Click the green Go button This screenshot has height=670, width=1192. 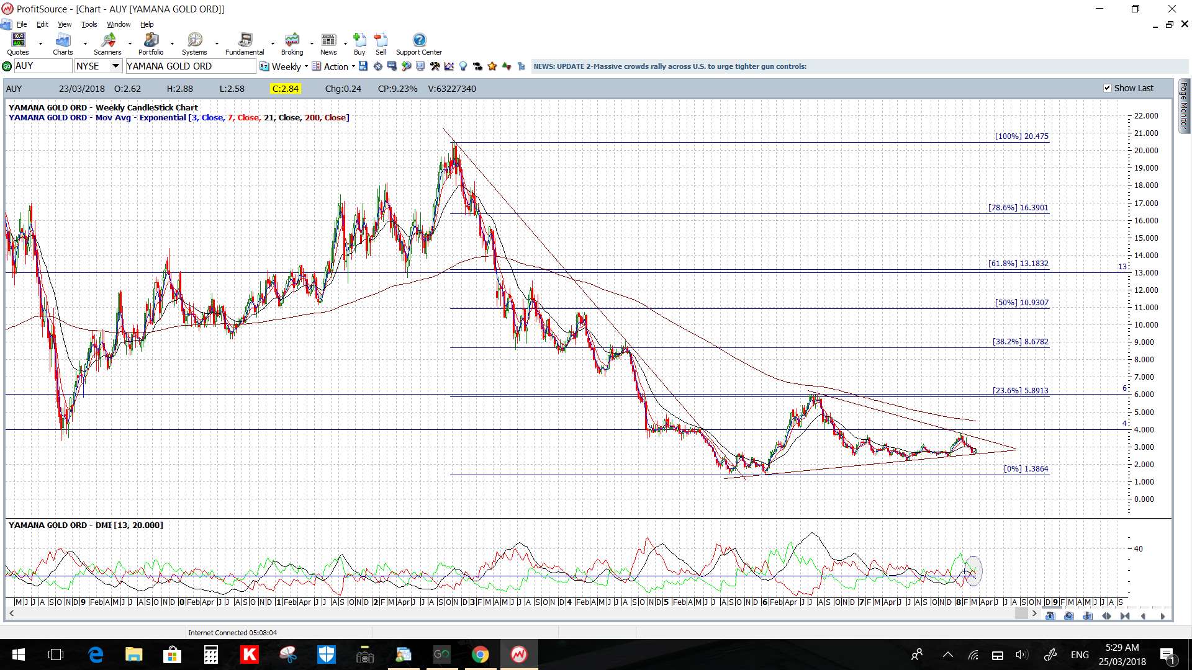(x=7, y=66)
